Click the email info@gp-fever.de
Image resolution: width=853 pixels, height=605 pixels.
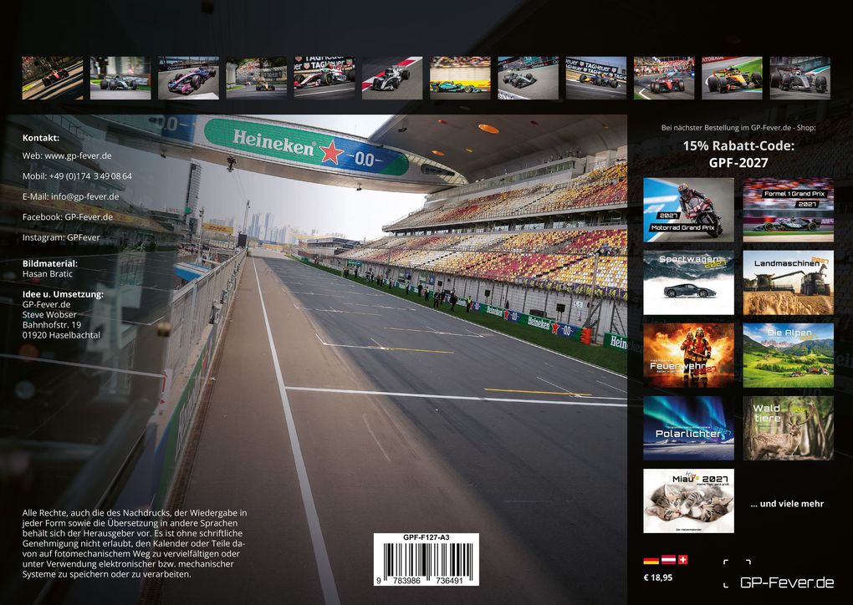[84, 196]
